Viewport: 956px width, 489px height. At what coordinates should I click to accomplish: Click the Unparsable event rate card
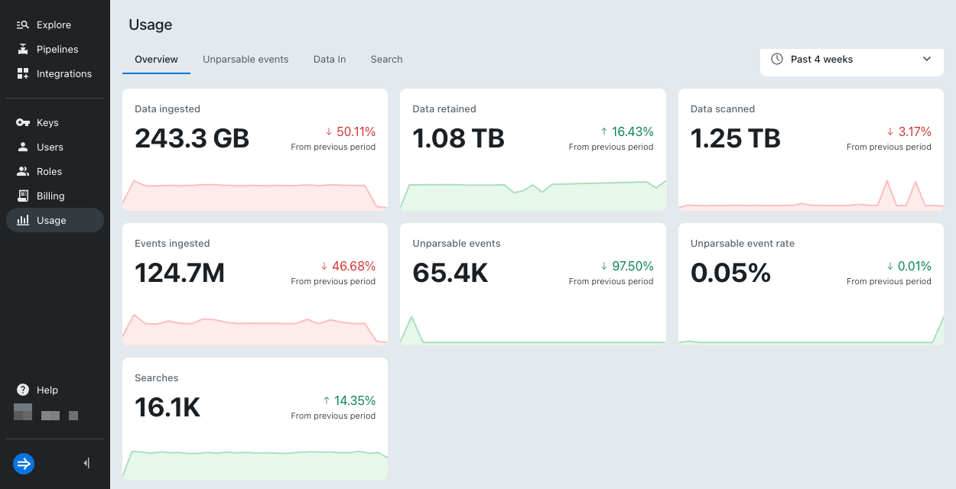(811, 283)
